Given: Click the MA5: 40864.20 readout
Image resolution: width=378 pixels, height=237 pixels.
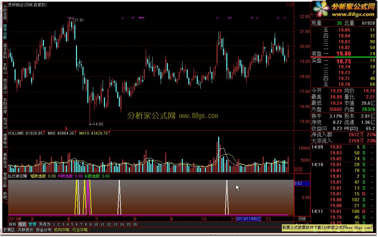Looking at the screenshot, I should pos(61,133).
